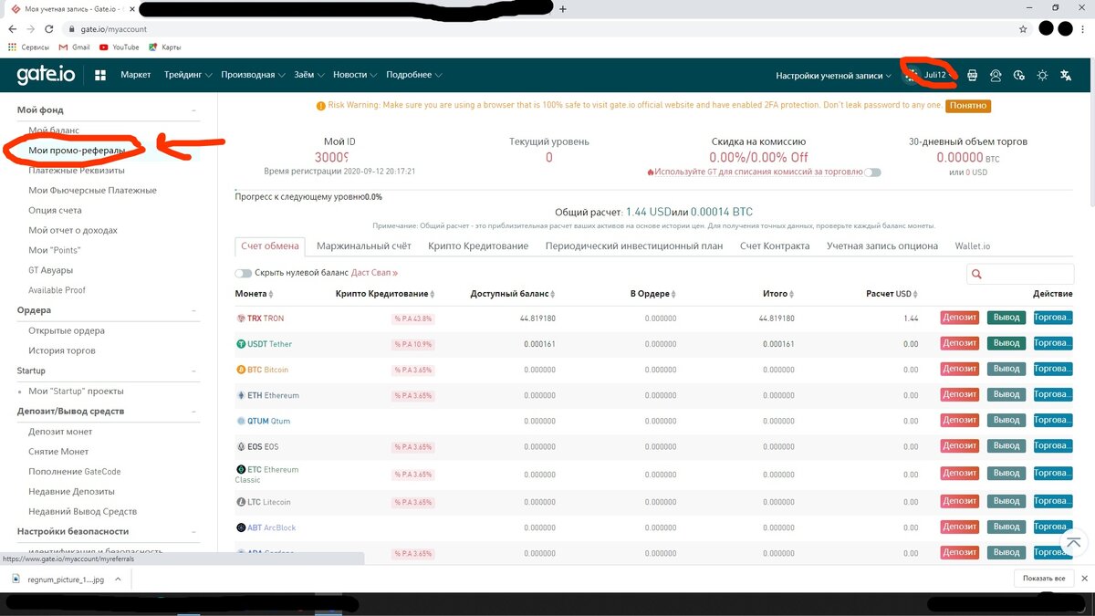Open the mobile app download icon
The height and width of the screenshot is (616, 1095).
972,75
